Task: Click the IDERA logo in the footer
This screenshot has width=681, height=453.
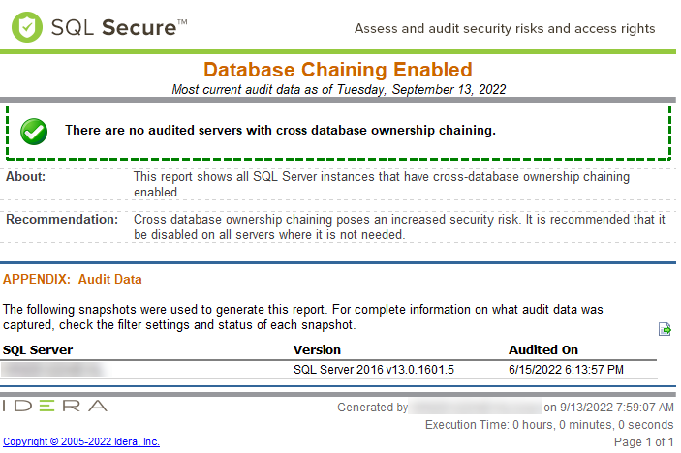Action: tap(55, 406)
